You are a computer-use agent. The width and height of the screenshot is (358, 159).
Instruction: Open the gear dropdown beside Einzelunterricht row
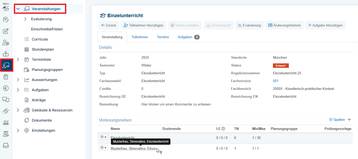coord(103,137)
